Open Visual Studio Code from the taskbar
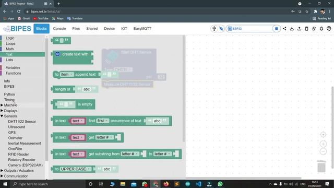Viewport: 334px width, 188px height. point(198,184)
